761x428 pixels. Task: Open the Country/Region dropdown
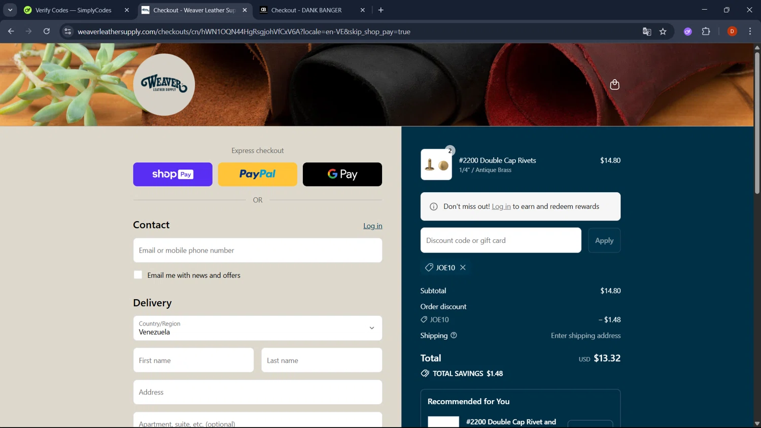tap(258, 328)
